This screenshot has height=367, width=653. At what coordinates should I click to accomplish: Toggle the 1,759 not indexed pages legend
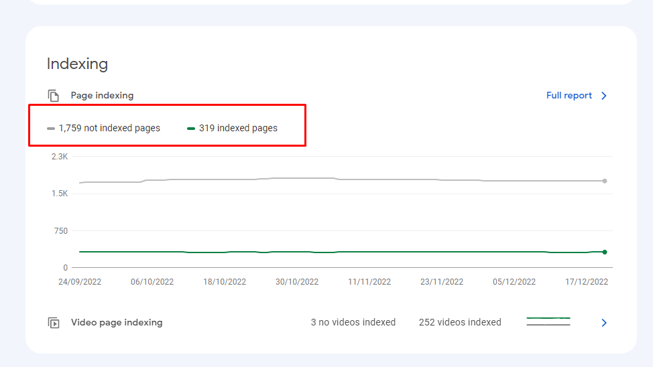click(x=104, y=128)
